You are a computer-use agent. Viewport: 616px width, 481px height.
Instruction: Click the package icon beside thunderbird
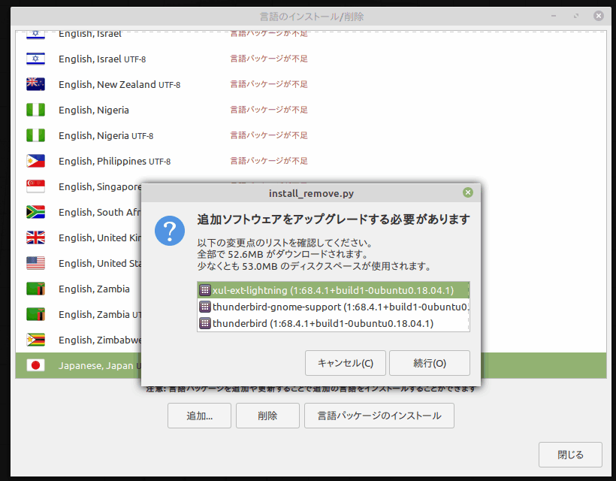pyautogui.click(x=204, y=322)
